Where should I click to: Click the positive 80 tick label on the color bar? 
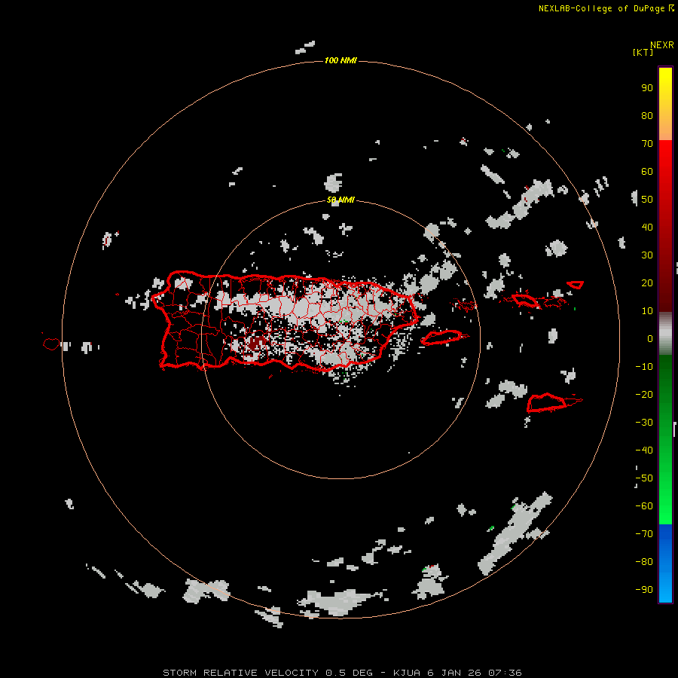click(x=647, y=115)
